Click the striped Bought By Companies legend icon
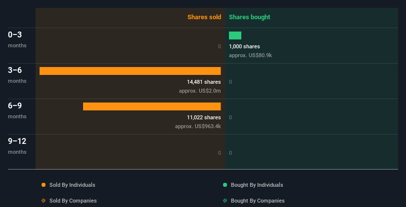Viewport: 406px width, 207px height. point(225,201)
